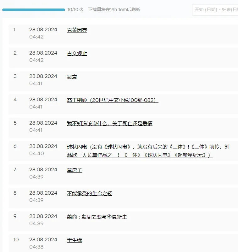Click time 04:38 in 半生缘 row
This screenshot has width=238, height=252.
click(36, 247)
